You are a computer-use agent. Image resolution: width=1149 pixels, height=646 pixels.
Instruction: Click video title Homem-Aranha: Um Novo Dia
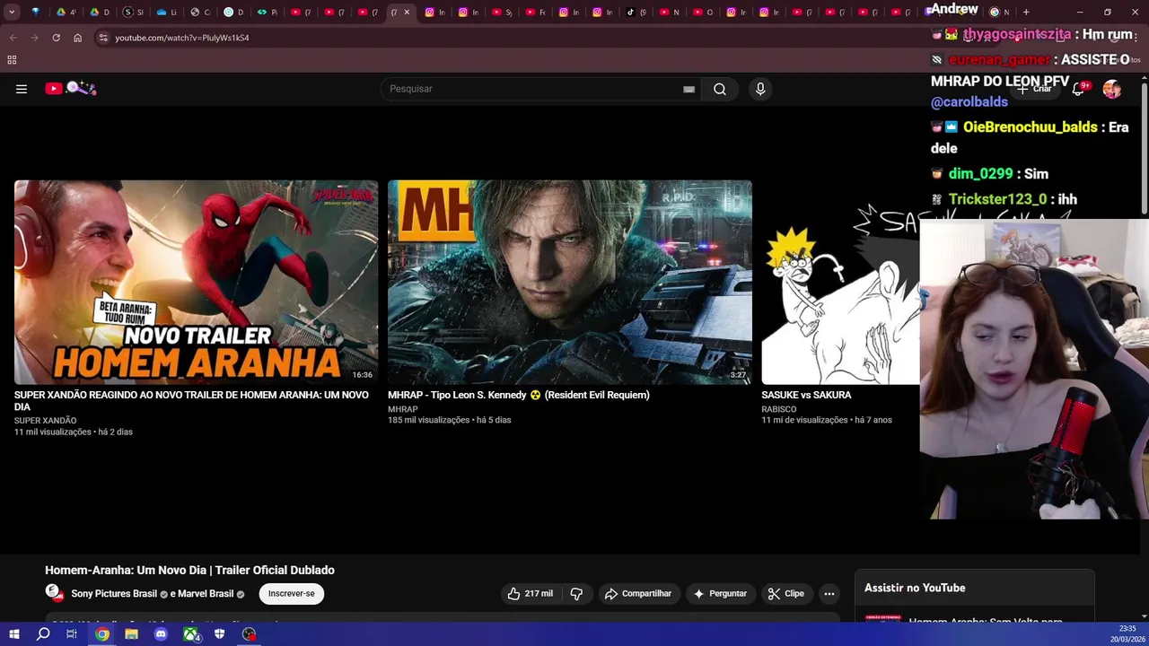pos(189,571)
